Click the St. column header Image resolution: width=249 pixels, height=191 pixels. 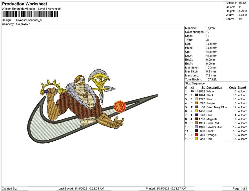click(203, 87)
